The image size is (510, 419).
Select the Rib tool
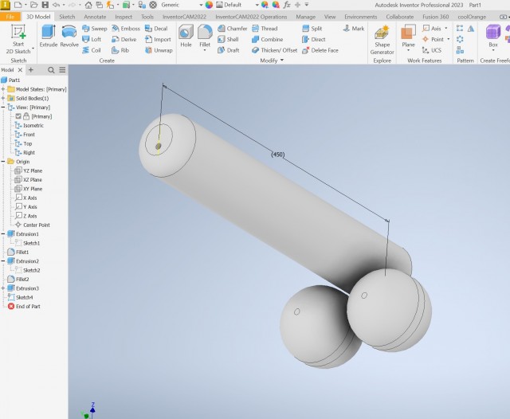tap(120, 50)
